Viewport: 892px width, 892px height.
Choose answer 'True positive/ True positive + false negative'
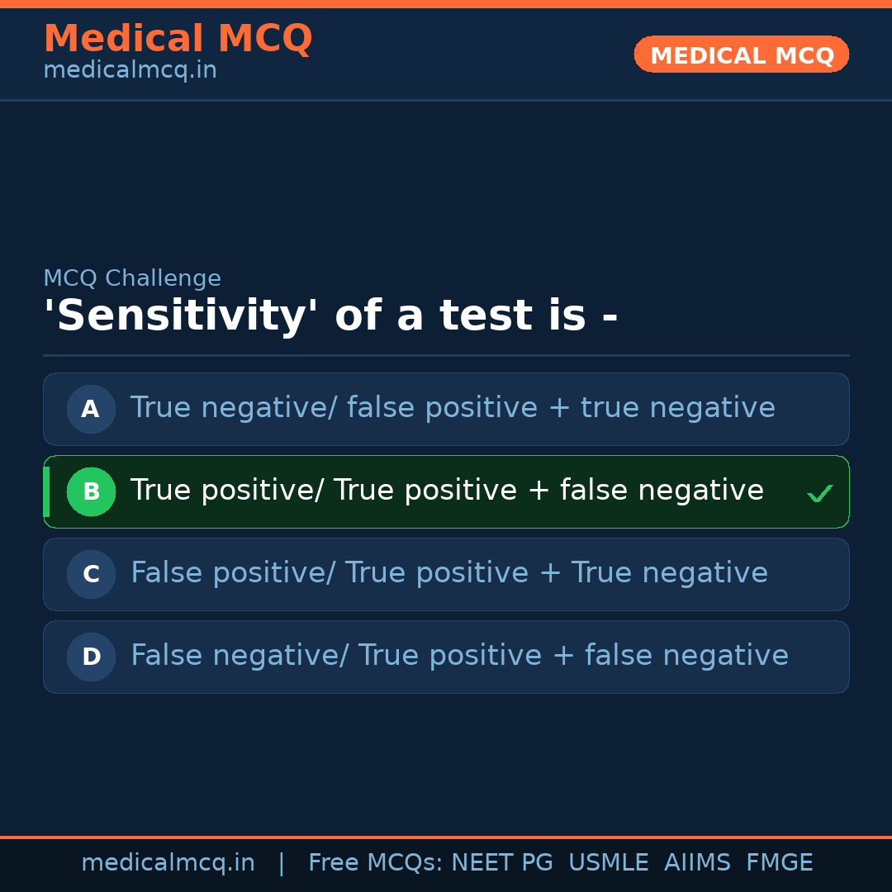pyautogui.click(x=447, y=491)
